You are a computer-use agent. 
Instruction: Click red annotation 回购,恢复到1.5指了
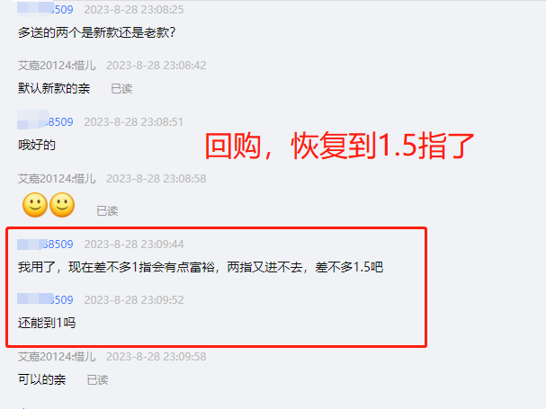[339, 146]
